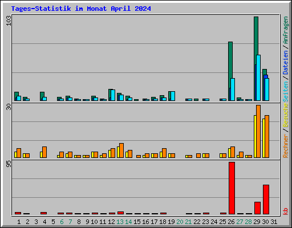Select day 3 on the x-axis

point(36,222)
